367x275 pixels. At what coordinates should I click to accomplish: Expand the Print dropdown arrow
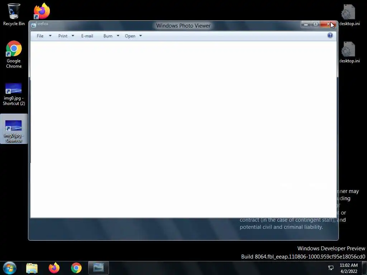[73, 36]
